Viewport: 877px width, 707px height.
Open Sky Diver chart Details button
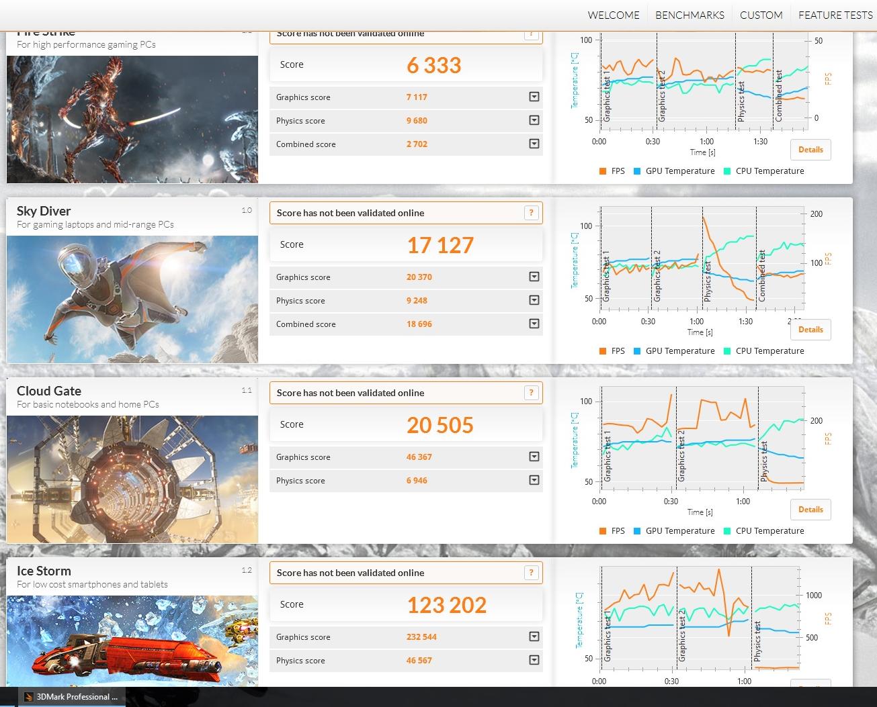coord(810,330)
